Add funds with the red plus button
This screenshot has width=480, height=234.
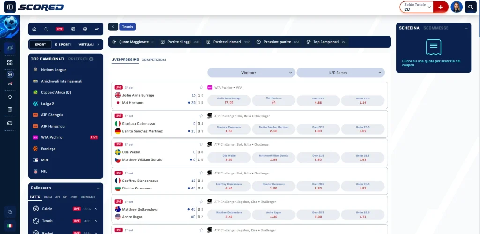pos(441,7)
